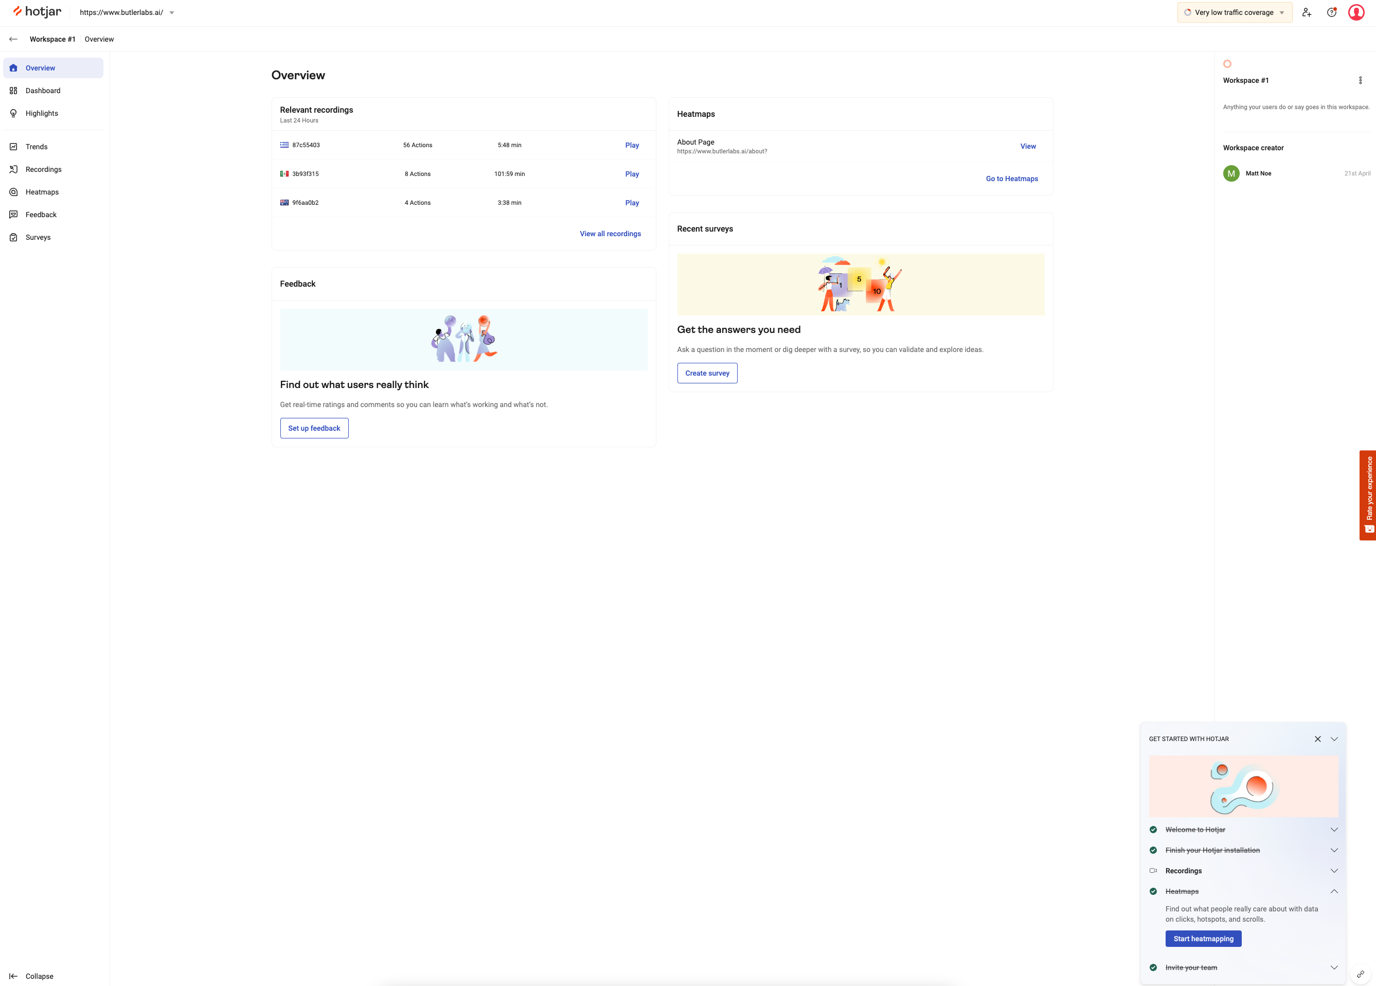Open the user profile avatar menu

click(x=1356, y=13)
